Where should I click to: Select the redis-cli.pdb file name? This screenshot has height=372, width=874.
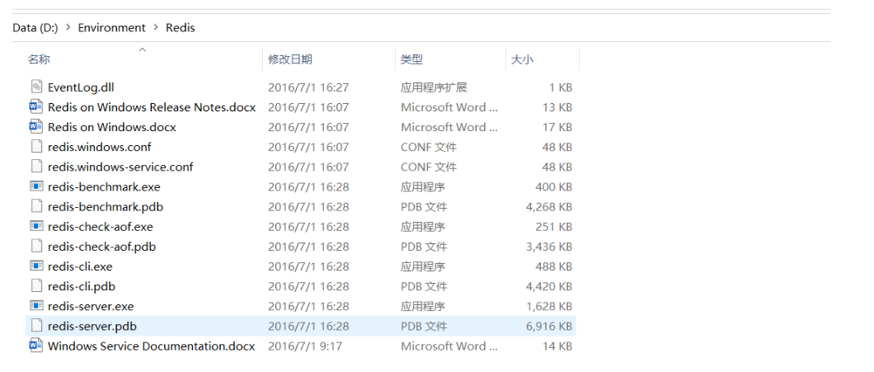click(x=82, y=287)
